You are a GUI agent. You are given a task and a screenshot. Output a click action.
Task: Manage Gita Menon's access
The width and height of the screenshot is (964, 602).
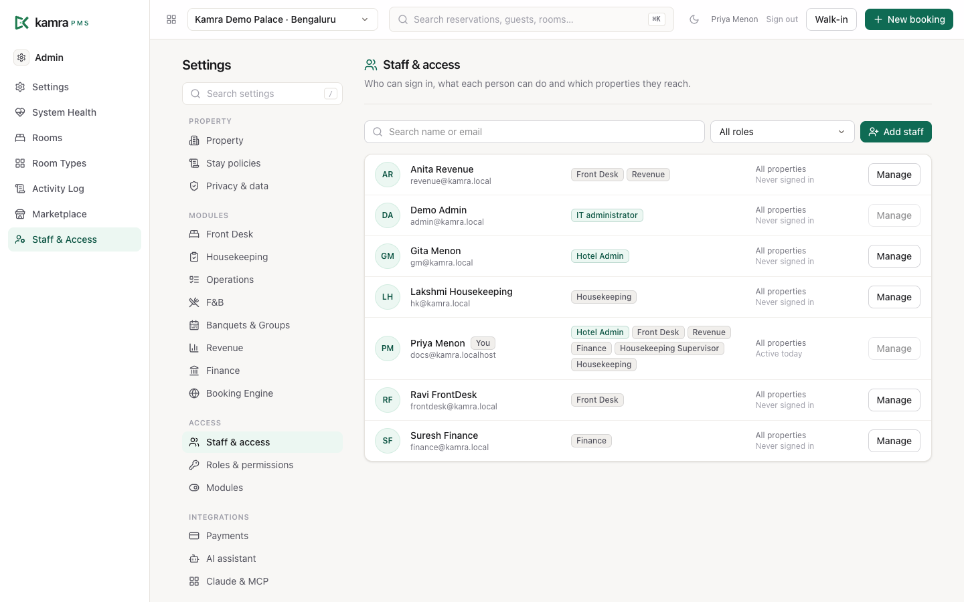[x=894, y=256]
